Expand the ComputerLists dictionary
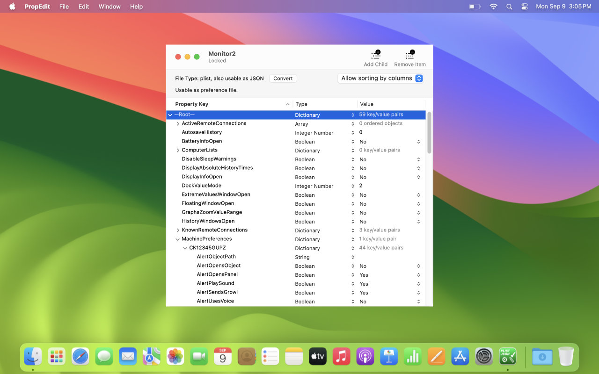Viewport: 599px width, 374px height. pos(178,151)
